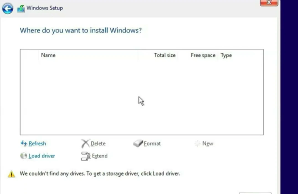Click the Windows Setup title icon

tap(21, 9)
